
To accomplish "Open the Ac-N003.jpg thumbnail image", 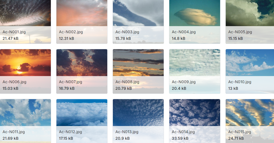I will tap(138, 13).
